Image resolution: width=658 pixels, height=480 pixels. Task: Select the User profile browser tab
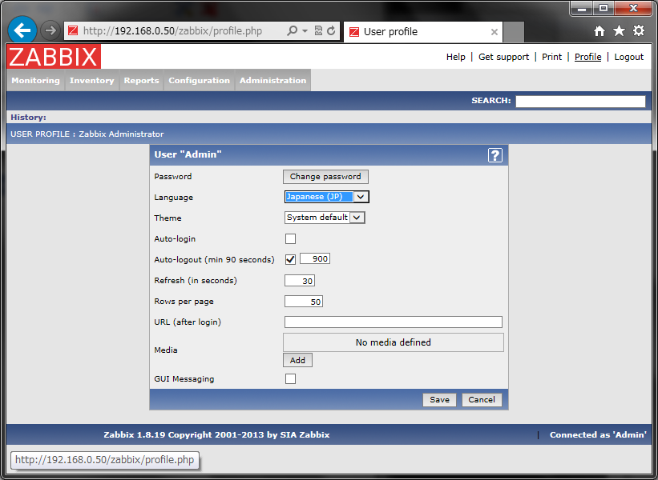coord(423,32)
